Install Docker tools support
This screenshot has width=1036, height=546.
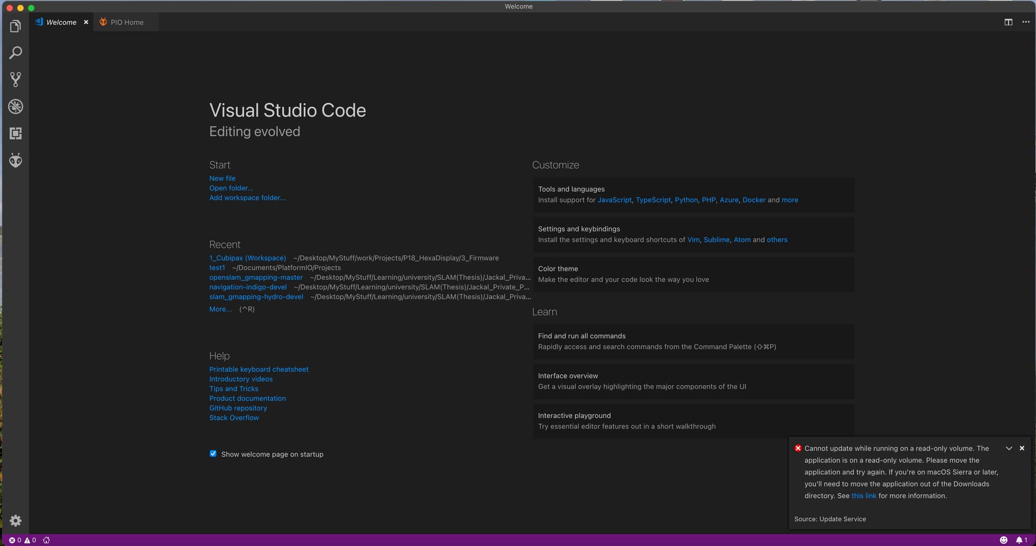tap(754, 200)
